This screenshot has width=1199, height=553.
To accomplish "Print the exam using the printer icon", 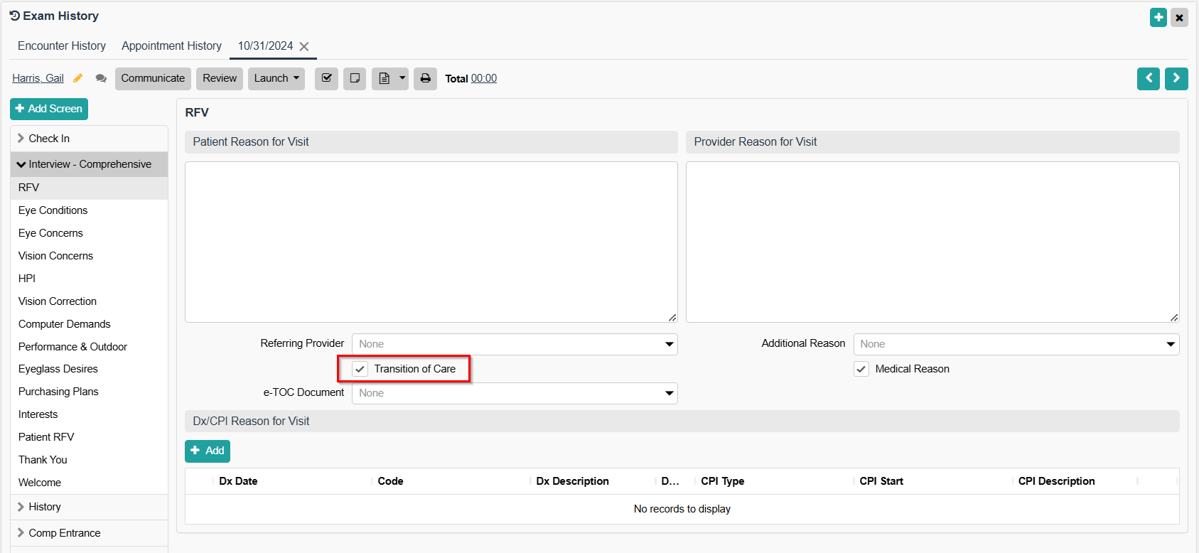I will (x=425, y=78).
